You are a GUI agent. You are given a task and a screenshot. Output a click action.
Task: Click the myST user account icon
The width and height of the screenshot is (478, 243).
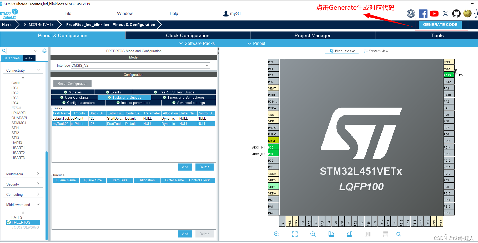(226, 13)
